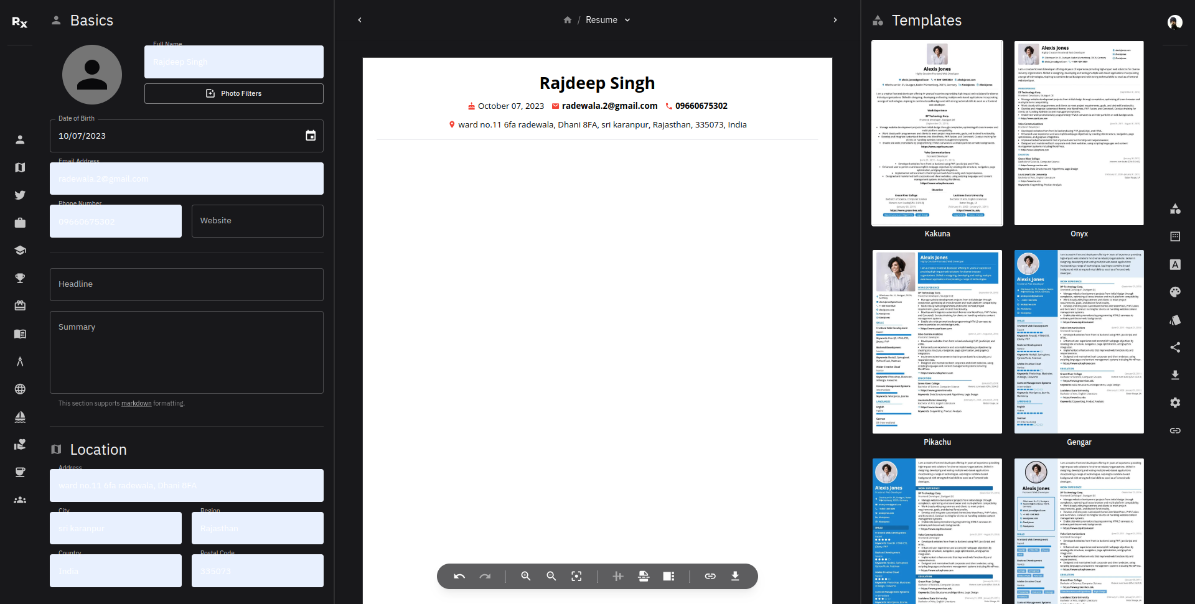Navigate home via the breadcrumb house icon
This screenshot has width=1195, height=604.
(x=567, y=20)
